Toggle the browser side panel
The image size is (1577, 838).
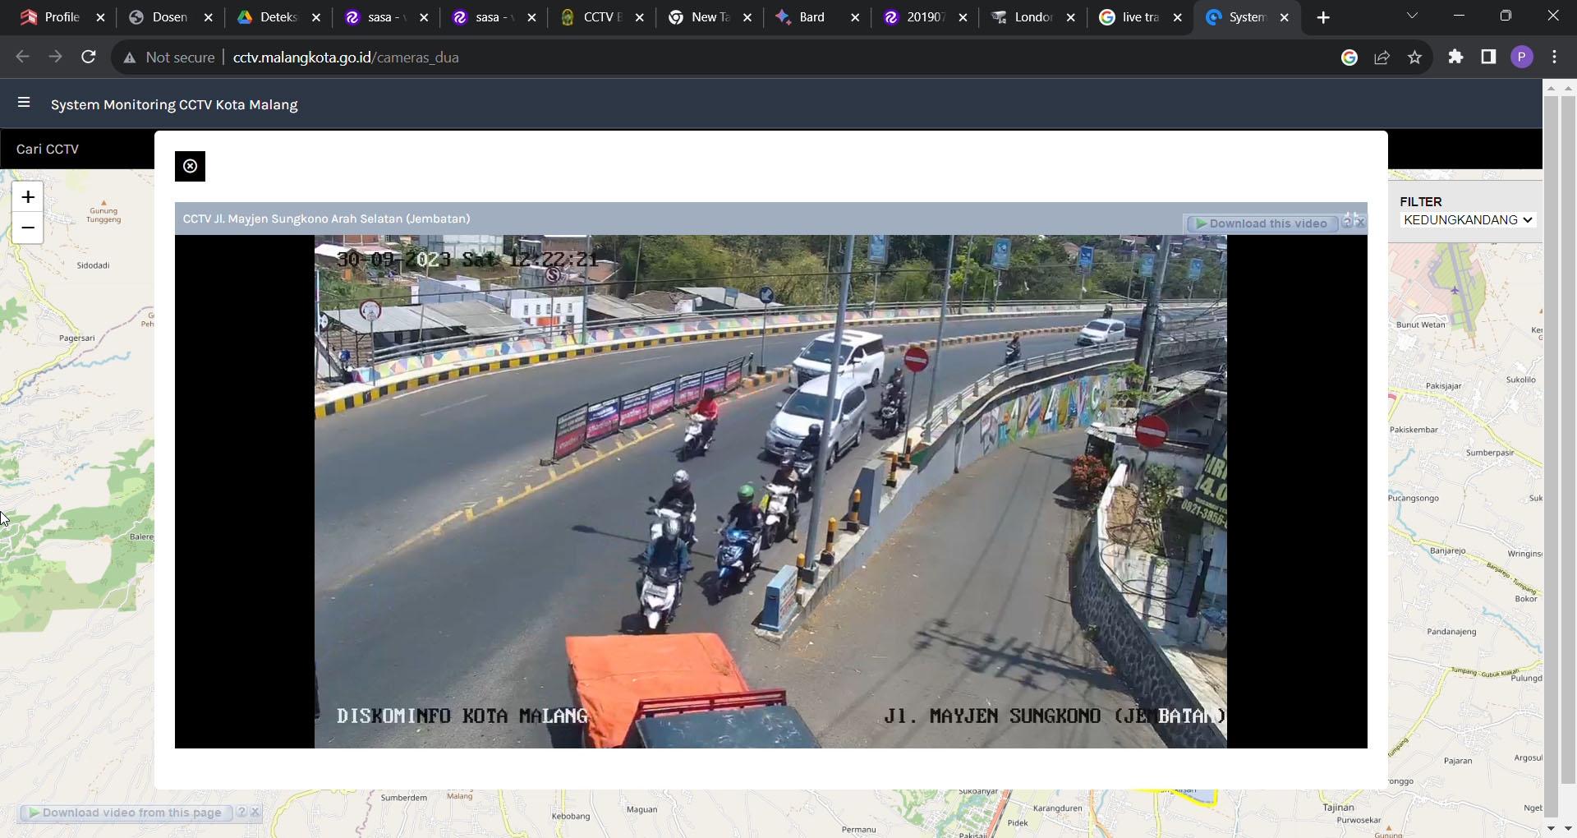(1488, 57)
